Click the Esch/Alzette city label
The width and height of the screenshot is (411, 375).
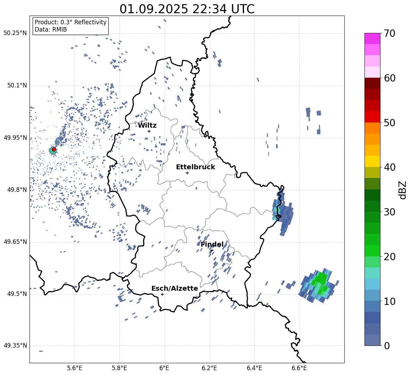[x=175, y=289]
